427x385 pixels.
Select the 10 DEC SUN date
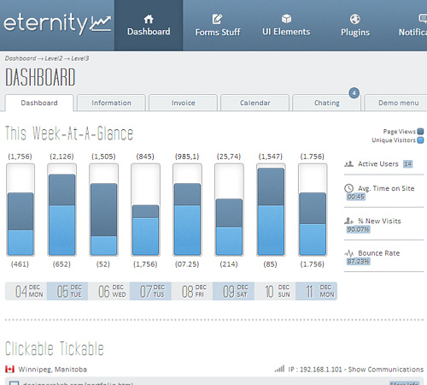click(x=275, y=291)
